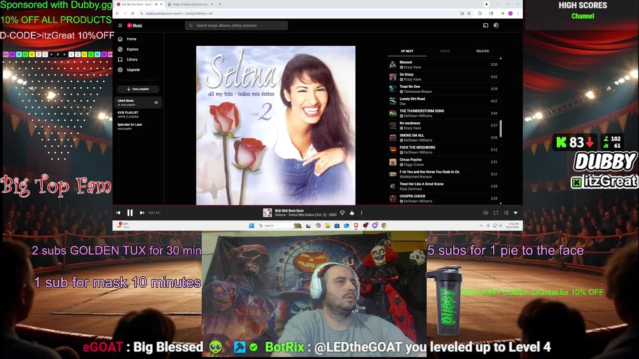Bookmark this page with the star icon

click(469, 13)
